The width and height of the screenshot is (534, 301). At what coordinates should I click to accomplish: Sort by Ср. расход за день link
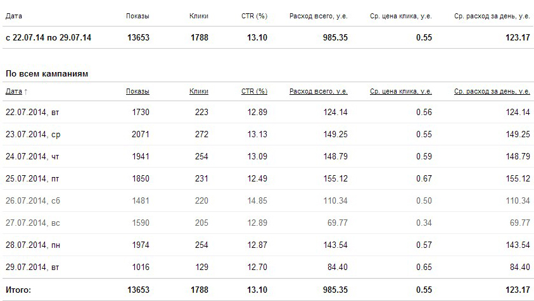coord(492,92)
